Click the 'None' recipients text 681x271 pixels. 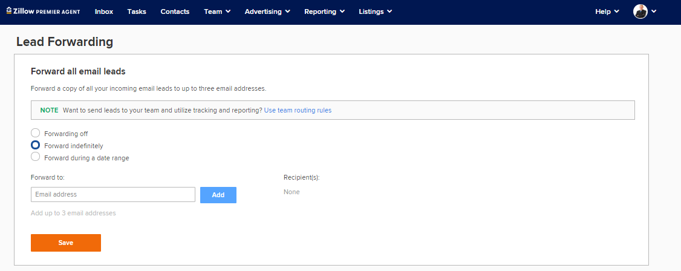(x=292, y=192)
